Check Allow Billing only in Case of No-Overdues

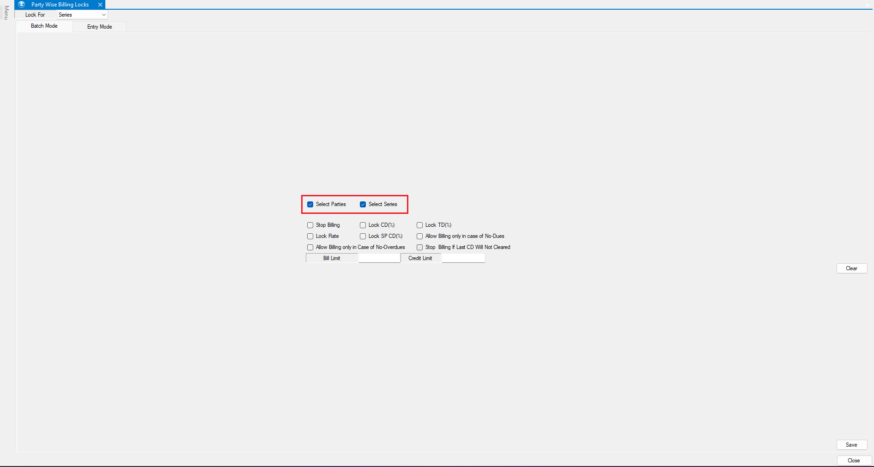(310, 248)
